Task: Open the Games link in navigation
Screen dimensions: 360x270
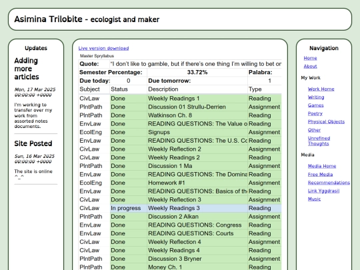Action: coord(316,105)
